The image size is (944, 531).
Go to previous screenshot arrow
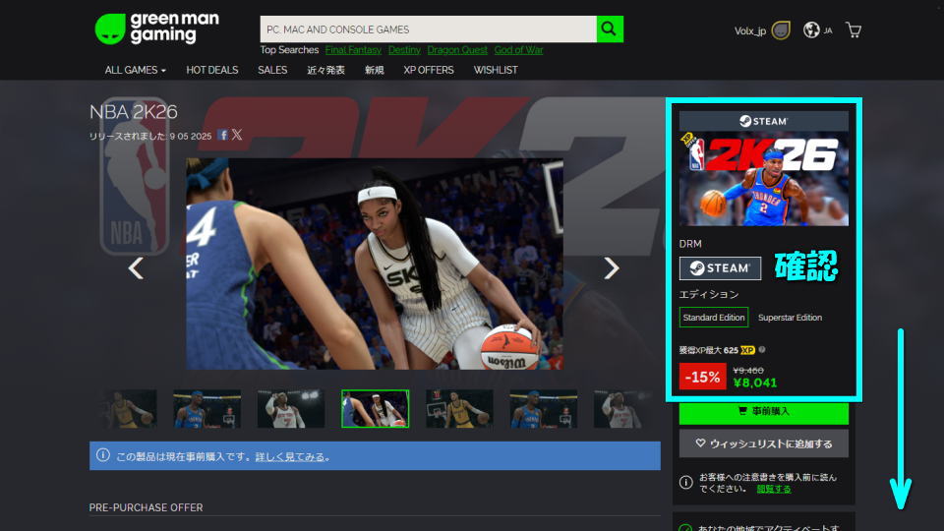point(136,267)
